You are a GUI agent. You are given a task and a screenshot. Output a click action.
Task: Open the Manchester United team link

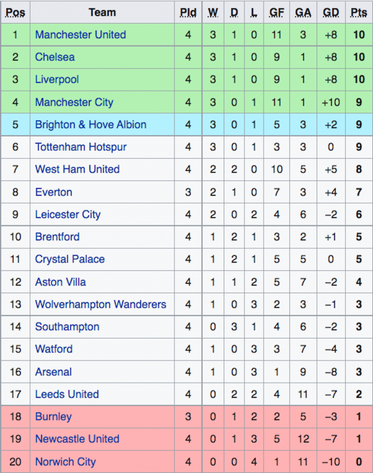(x=80, y=35)
